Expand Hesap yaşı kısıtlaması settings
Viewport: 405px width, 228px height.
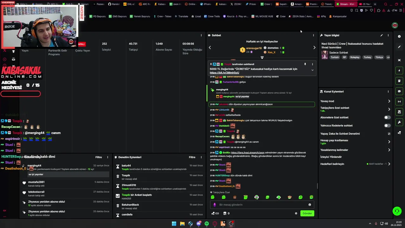[x=389, y=142]
